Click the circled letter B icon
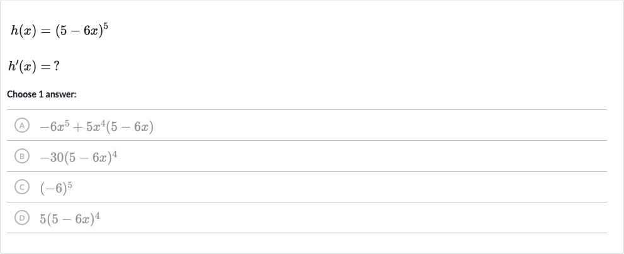The width and height of the screenshot is (624, 254). point(22,156)
